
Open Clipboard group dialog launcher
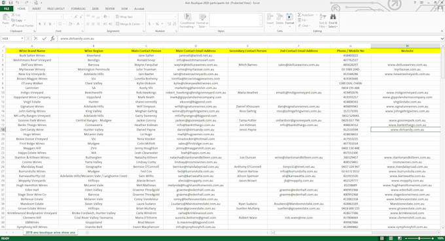point(35,31)
